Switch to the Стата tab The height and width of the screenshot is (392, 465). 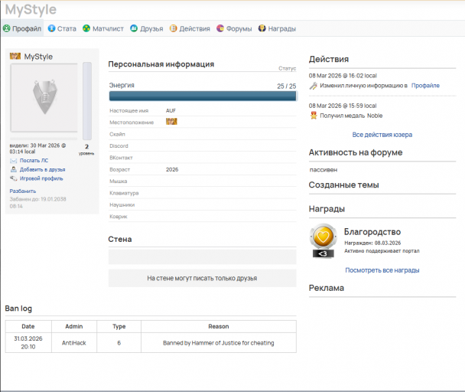[x=62, y=28]
